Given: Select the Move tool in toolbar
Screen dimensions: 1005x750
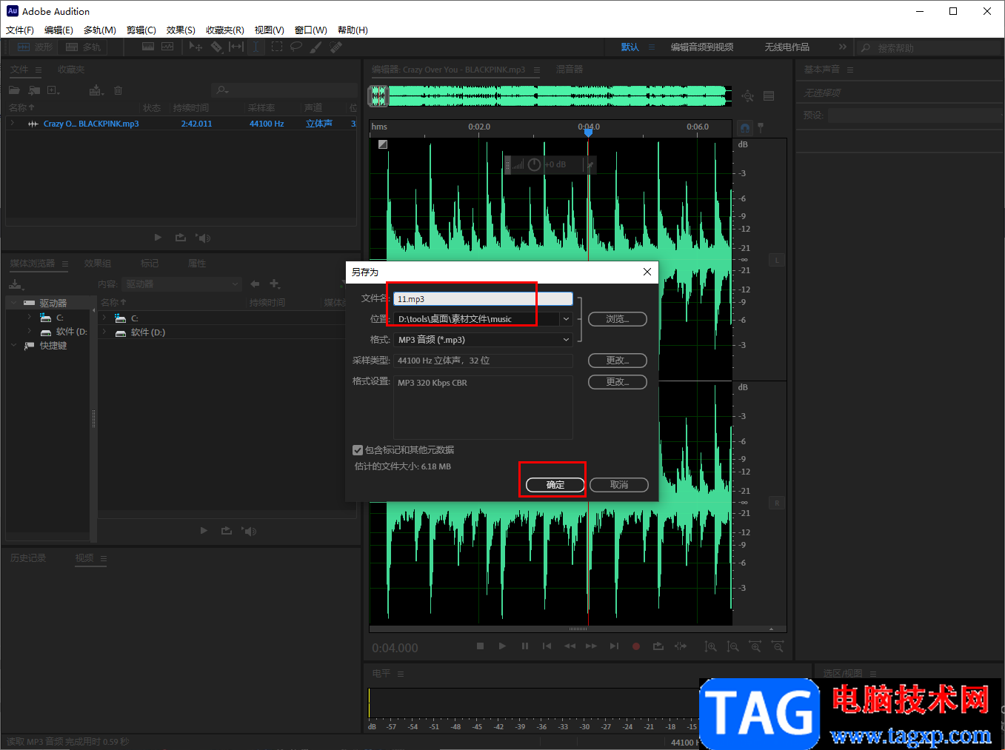Looking at the screenshot, I should [196, 47].
